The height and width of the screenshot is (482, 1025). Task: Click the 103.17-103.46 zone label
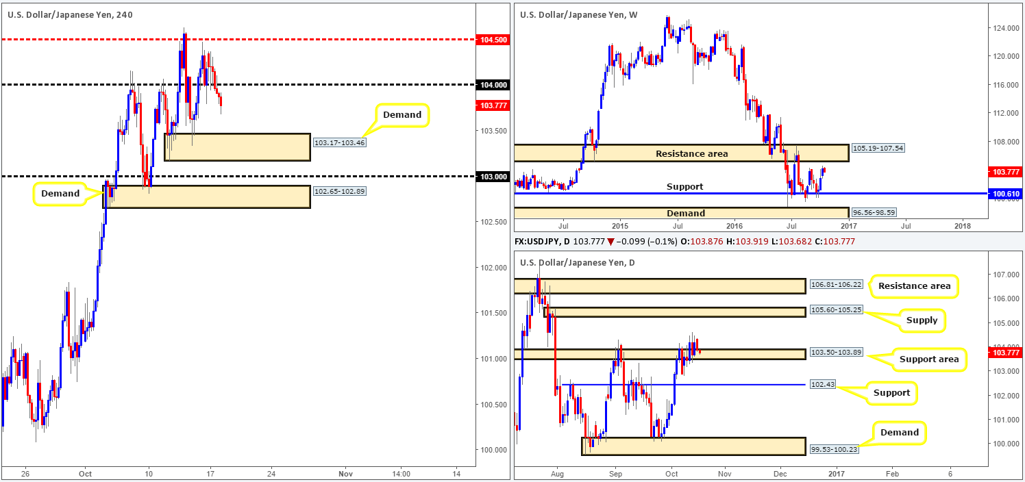pyautogui.click(x=339, y=143)
